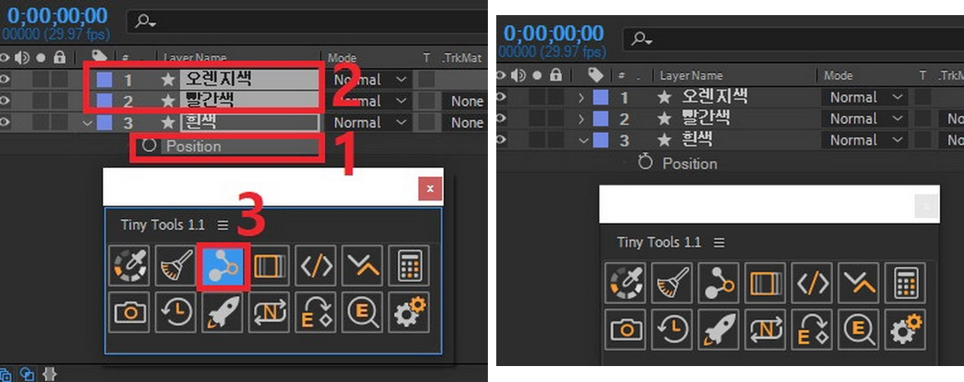Viewport: 964px width, 382px height.
Task: Click the highlighted blue link-nodes icon in left Tiny Tools panel
Action: (223, 266)
